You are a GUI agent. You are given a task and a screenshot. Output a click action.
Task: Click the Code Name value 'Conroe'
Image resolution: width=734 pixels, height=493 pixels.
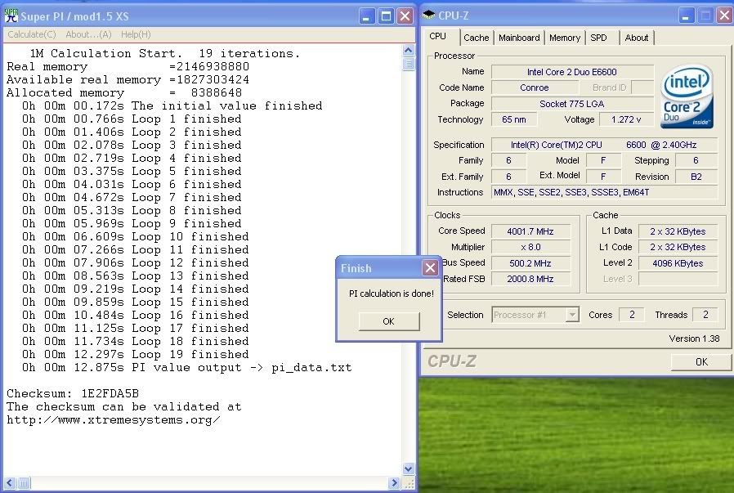click(x=534, y=87)
